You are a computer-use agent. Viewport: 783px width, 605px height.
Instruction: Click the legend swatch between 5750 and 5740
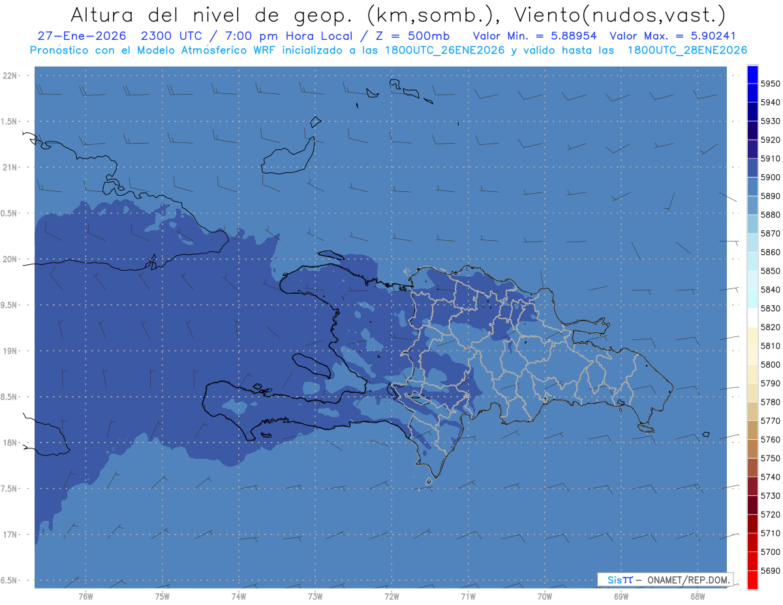[752, 467]
